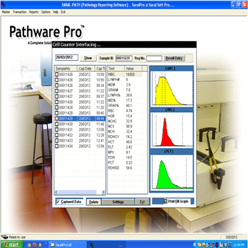Viewport: 248px width, 248px height.
Task: Tick checkbox of sample 00011434
Action: (57, 146)
